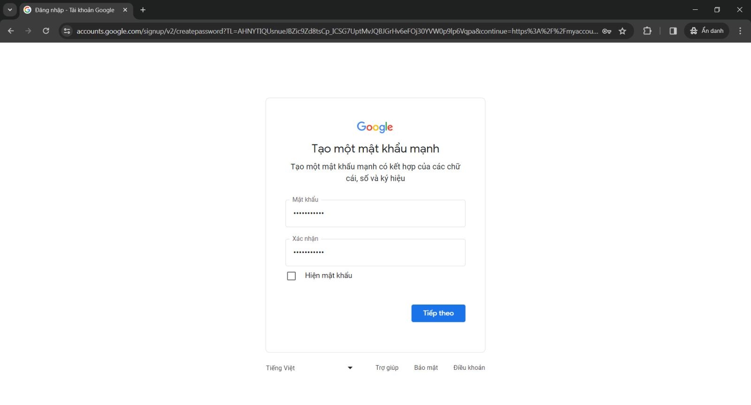Image resolution: width=751 pixels, height=405 pixels.
Task: Open the Extensions puzzle icon
Action: (x=647, y=31)
